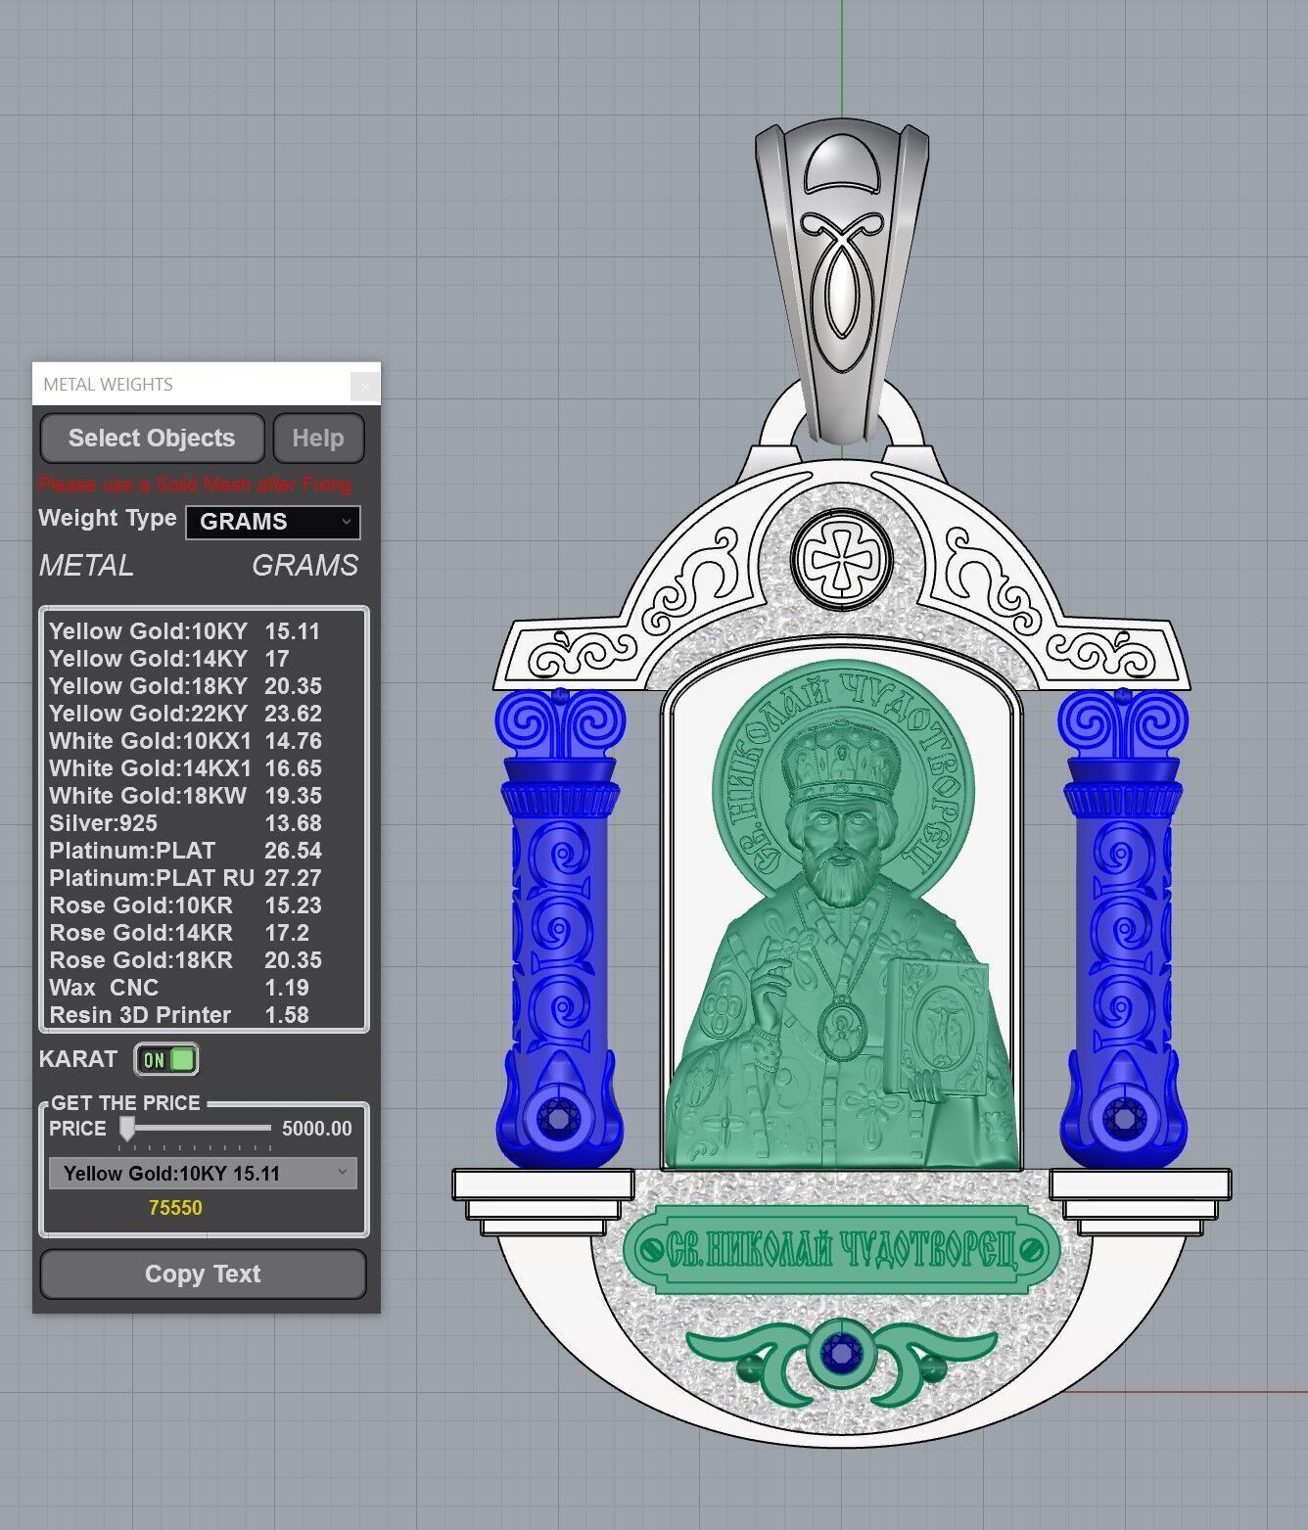Click the yellow 75550 result value
Screen dimensions: 1308x1530
coord(175,1208)
